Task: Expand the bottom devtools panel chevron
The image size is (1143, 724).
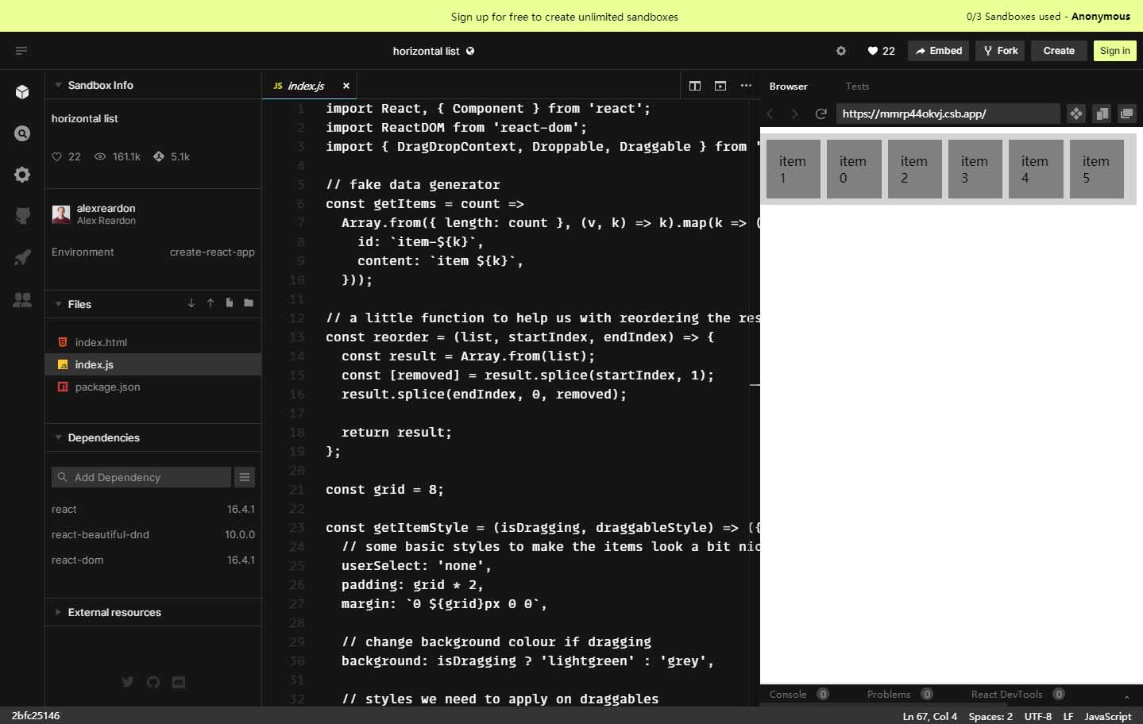Action: [x=1126, y=695]
